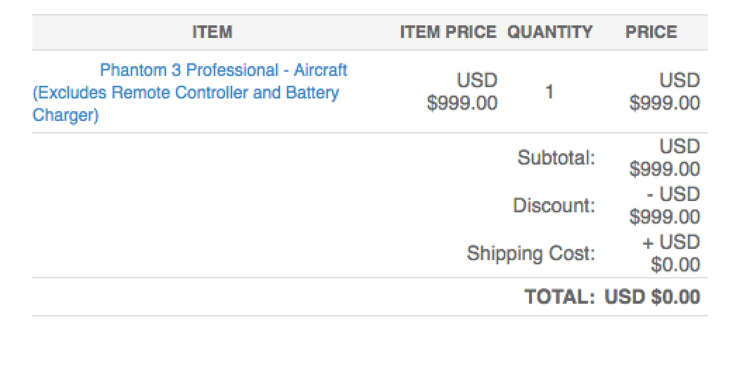Click the 'Charger)' word of the product link
This screenshot has height=367, width=750.
tap(65, 115)
